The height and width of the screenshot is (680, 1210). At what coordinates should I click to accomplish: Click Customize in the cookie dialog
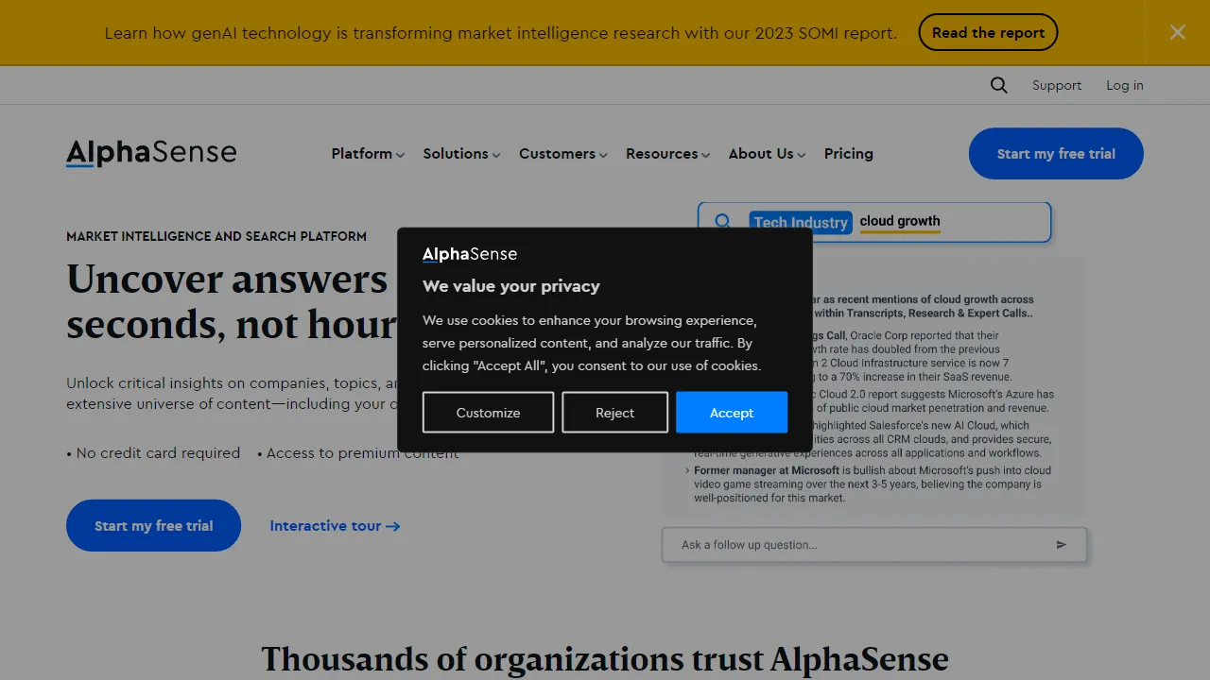coord(488,413)
